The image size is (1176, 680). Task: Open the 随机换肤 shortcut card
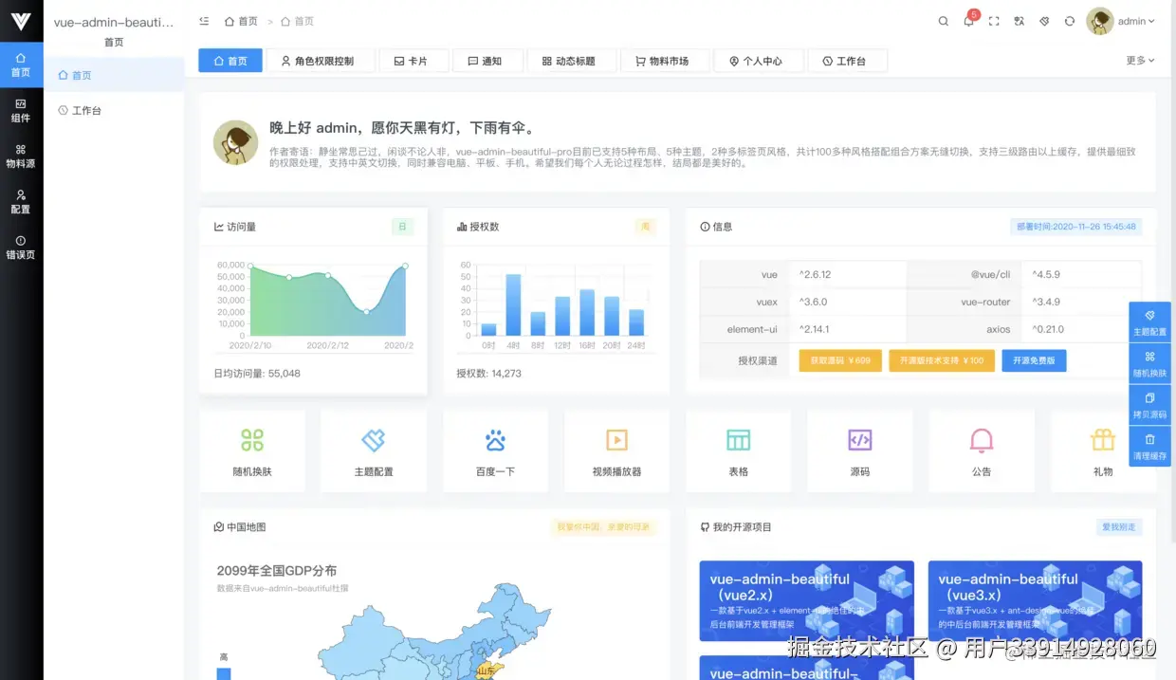[252, 450]
